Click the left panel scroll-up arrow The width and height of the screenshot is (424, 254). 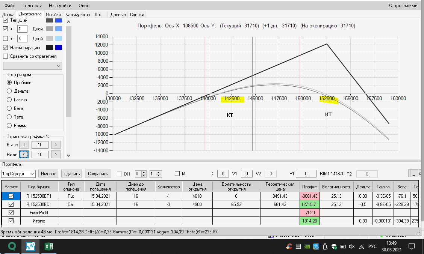pos(68,22)
